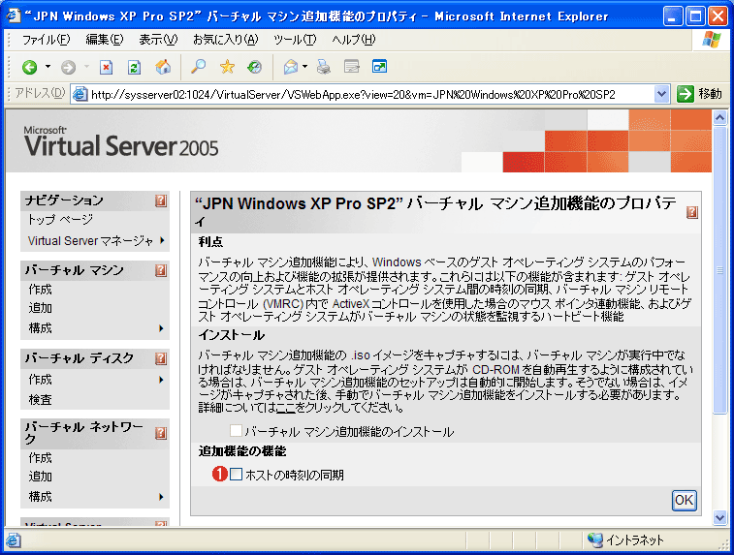Viewport: 734px width, 555px height.
Task: Open the ヘルプ(H) menu
Action: [x=353, y=40]
